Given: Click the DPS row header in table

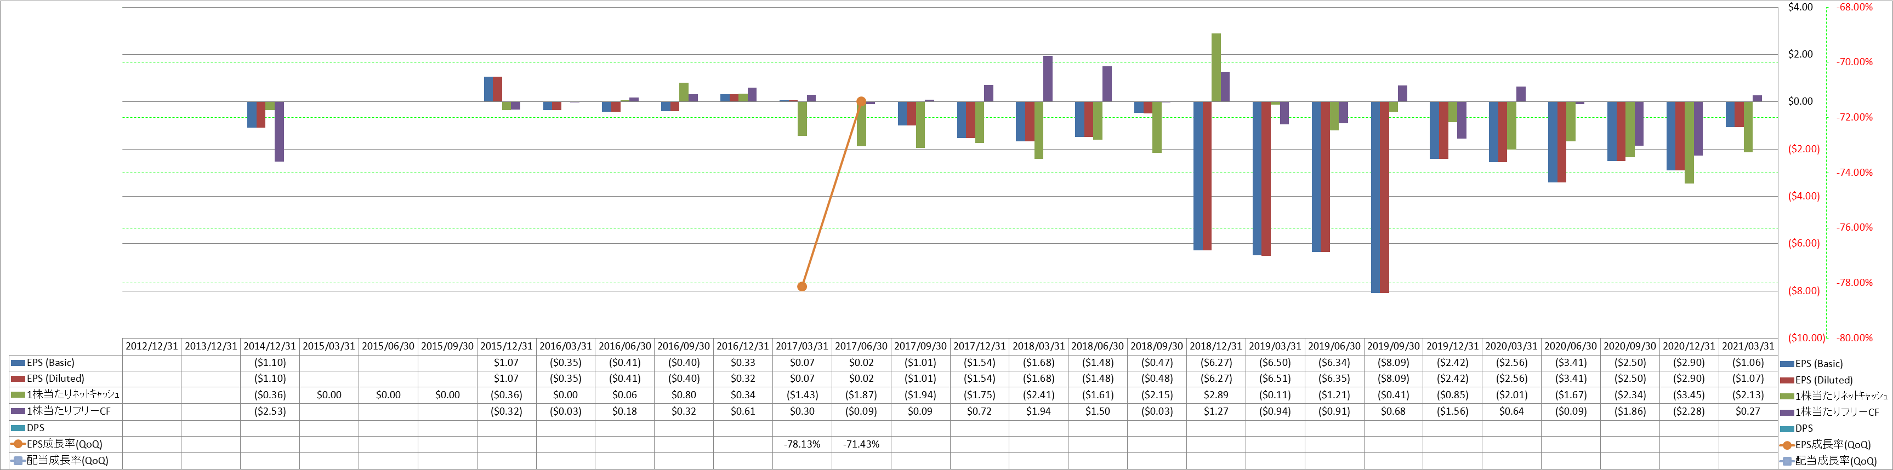Looking at the screenshot, I should (65, 427).
